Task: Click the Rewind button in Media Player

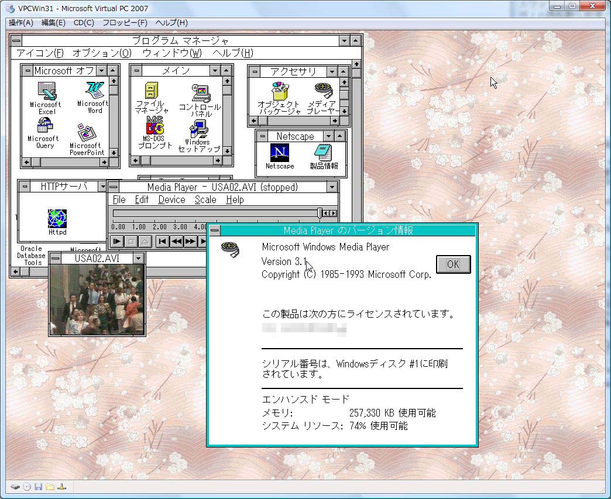Action: click(177, 242)
